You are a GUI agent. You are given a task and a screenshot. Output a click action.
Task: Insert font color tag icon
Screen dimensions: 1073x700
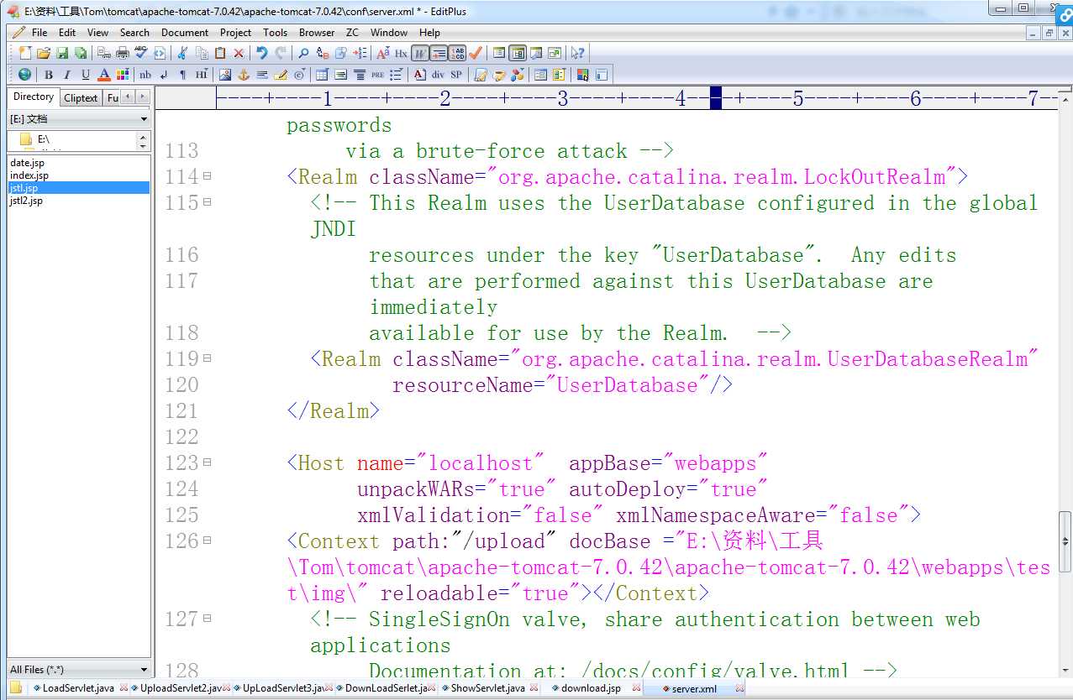tap(104, 75)
